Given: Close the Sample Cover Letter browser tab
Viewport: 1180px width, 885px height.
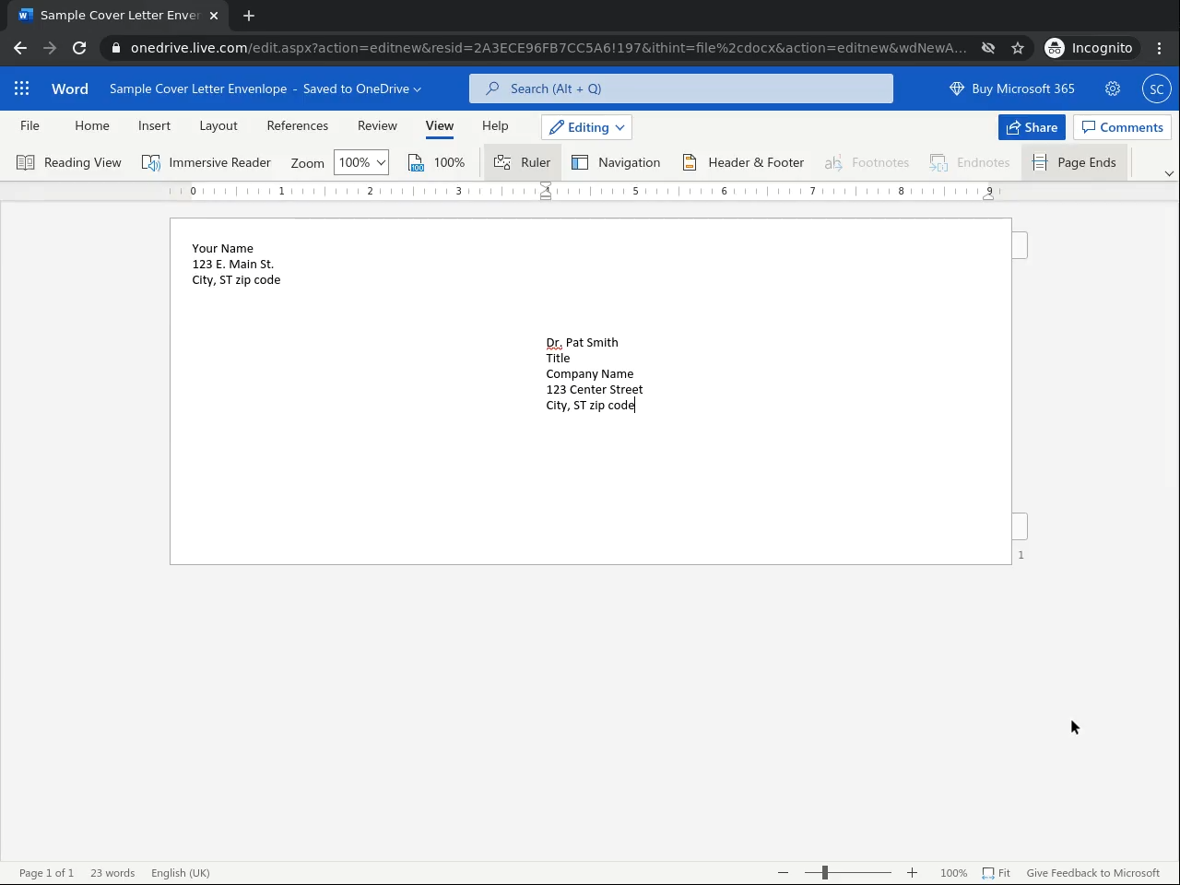Looking at the screenshot, I should click(214, 16).
